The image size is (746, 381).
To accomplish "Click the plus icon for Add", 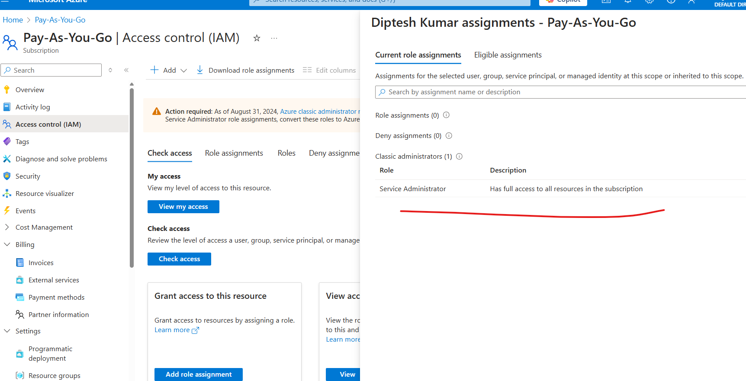I will tap(154, 70).
